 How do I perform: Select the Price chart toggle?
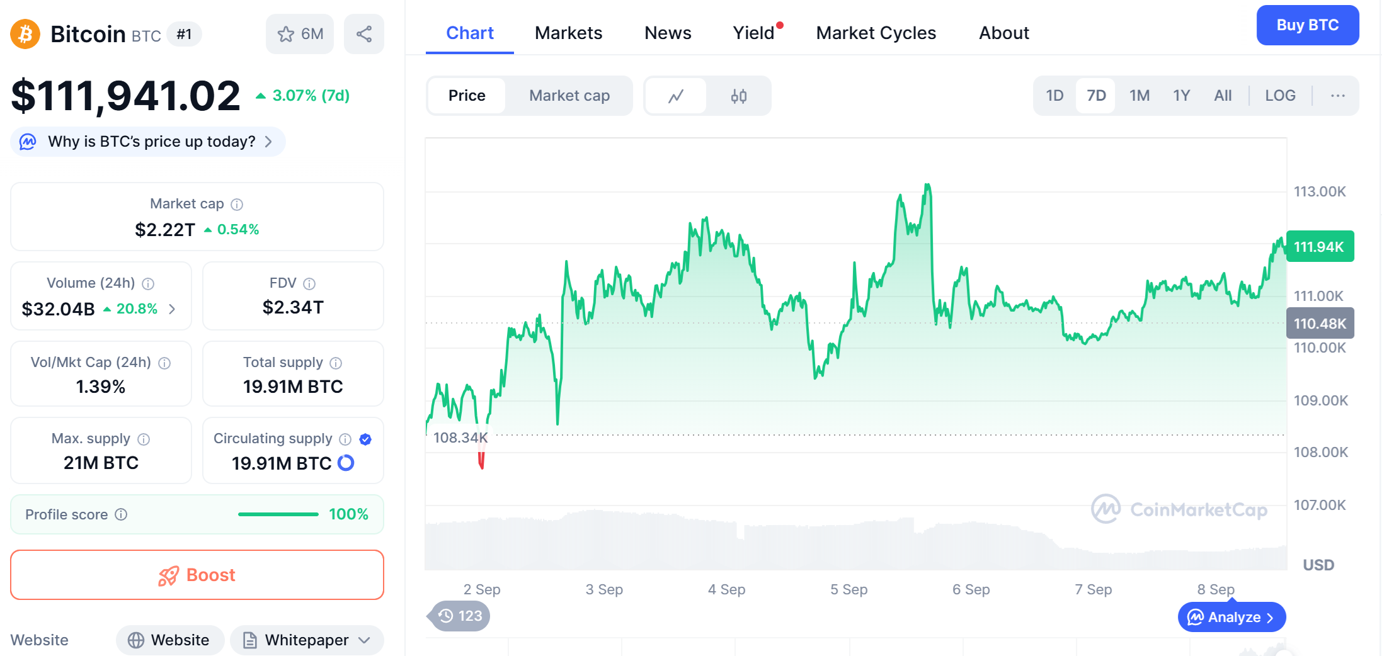(467, 96)
